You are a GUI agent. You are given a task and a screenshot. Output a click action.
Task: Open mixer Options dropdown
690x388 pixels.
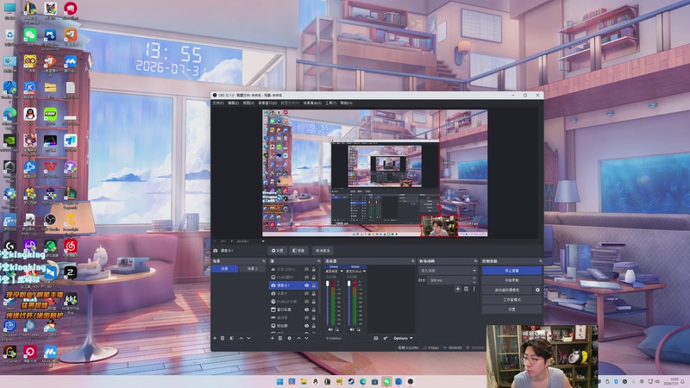[403, 338]
